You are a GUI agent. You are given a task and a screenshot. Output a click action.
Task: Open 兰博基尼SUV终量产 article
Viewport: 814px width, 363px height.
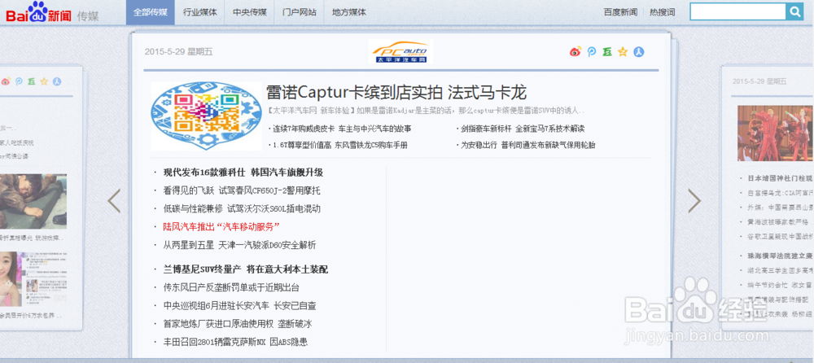[x=246, y=269]
